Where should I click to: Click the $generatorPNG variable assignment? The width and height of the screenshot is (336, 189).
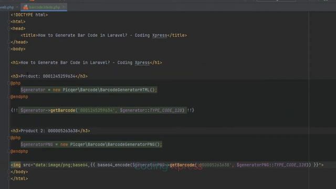point(37,144)
